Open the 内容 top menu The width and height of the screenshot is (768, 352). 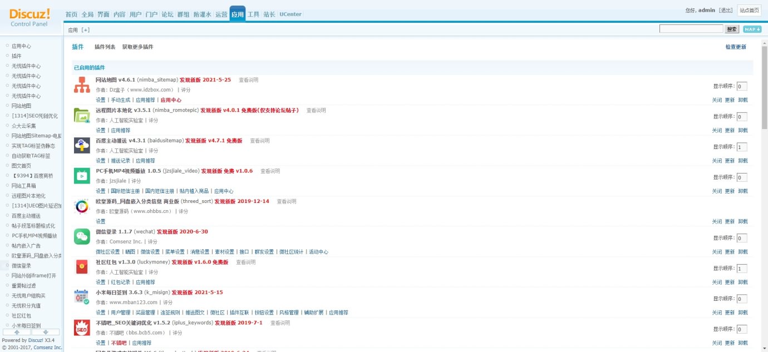tap(119, 14)
